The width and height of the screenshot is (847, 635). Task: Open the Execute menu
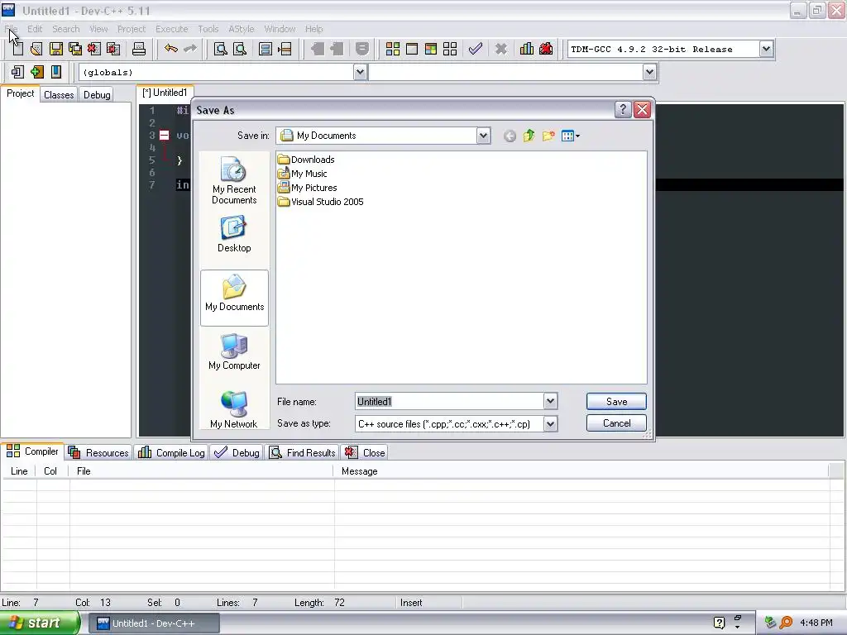[172, 29]
